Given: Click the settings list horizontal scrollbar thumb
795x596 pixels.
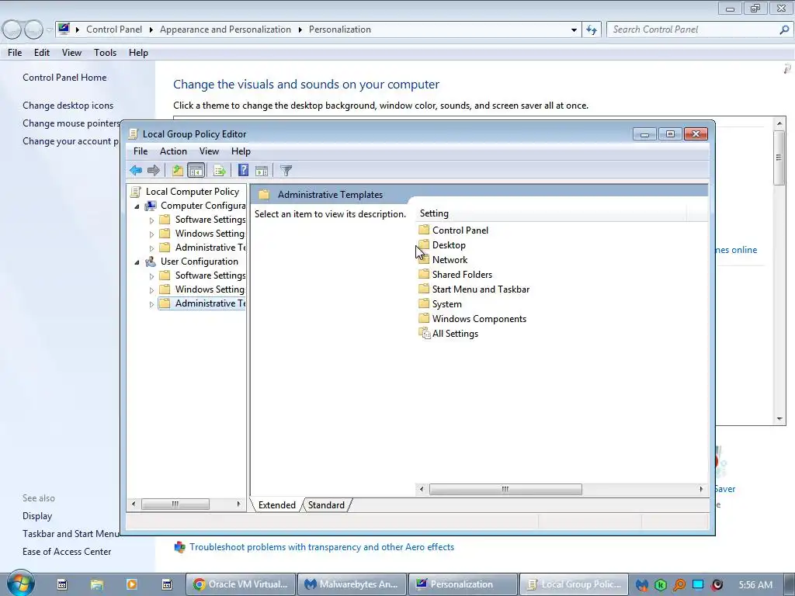Looking at the screenshot, I should (x=505, y=489).
